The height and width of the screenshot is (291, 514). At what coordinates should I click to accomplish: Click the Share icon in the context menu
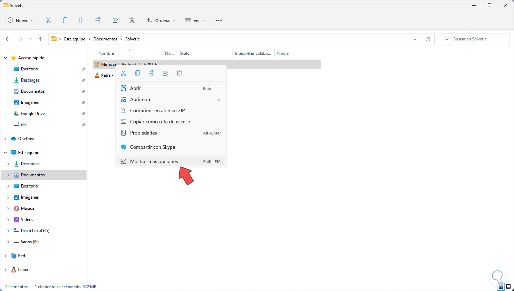click(165, 73)
